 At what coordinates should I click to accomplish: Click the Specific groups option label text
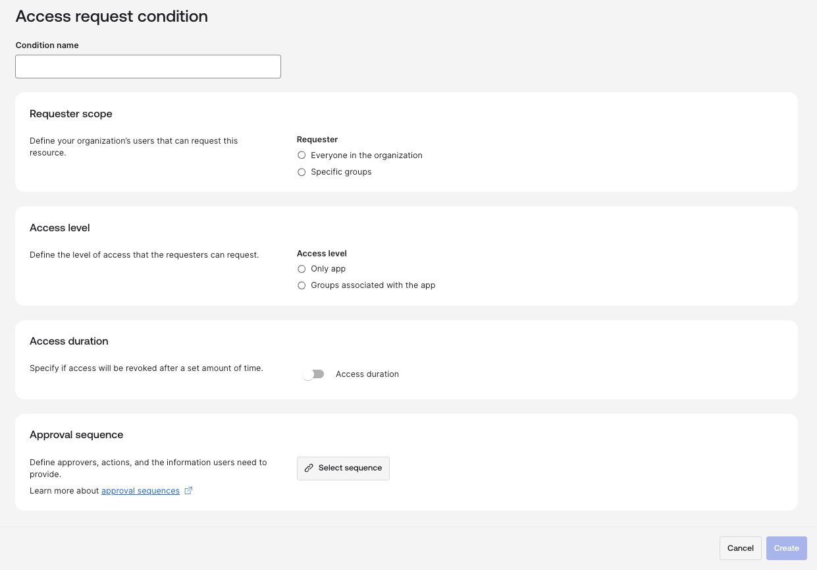(341, 172)
